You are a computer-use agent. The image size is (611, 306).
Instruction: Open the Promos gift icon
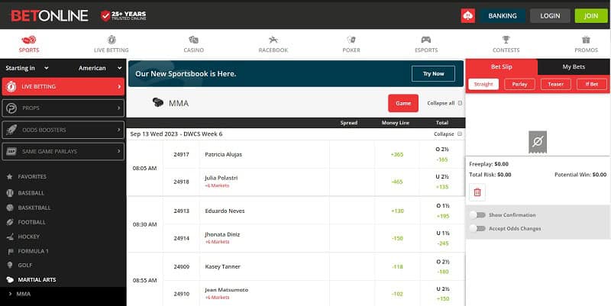586,40
